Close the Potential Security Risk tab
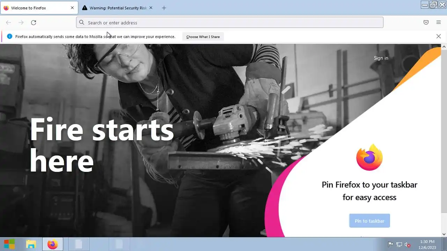Screen dimensions: 447x251 [x=151, y=8]
